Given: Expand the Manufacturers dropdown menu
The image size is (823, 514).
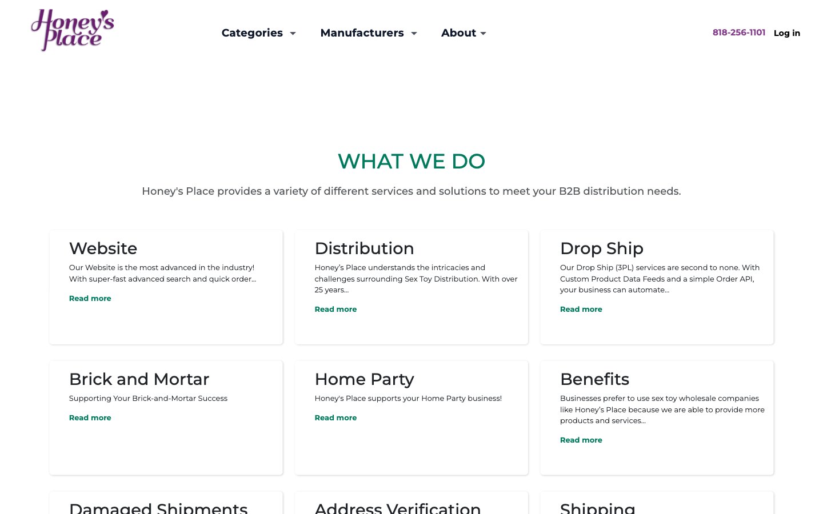Looking at the screenshot, I should pos(369,33).
